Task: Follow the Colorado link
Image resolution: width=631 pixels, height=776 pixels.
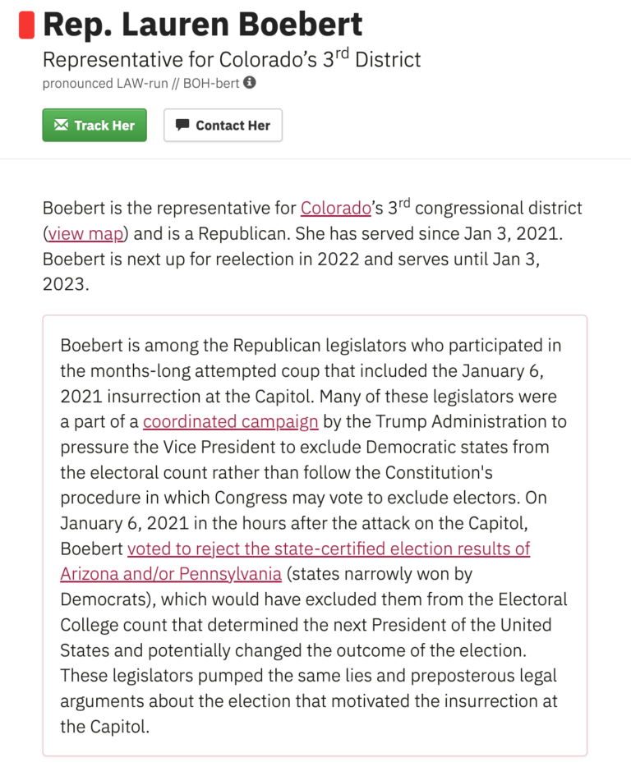Action: 336,209
